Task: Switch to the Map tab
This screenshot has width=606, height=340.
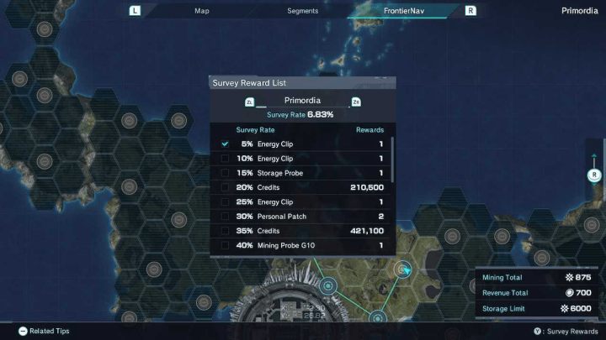Action: 202,11
